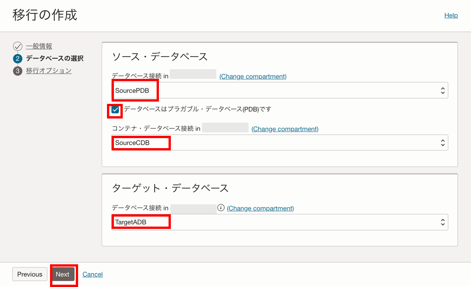Viewport: 471px width, 287px height.
Task: Open the Help link
Action: click(451, 15)
